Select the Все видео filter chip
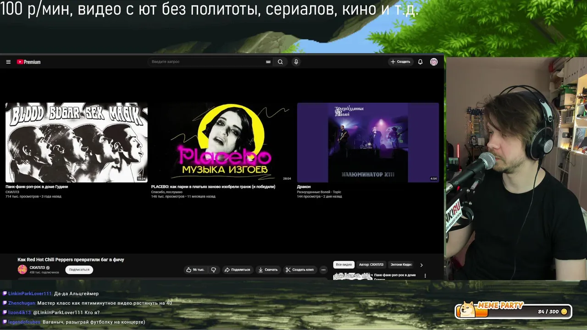587x330 pixels. [344, 264]
